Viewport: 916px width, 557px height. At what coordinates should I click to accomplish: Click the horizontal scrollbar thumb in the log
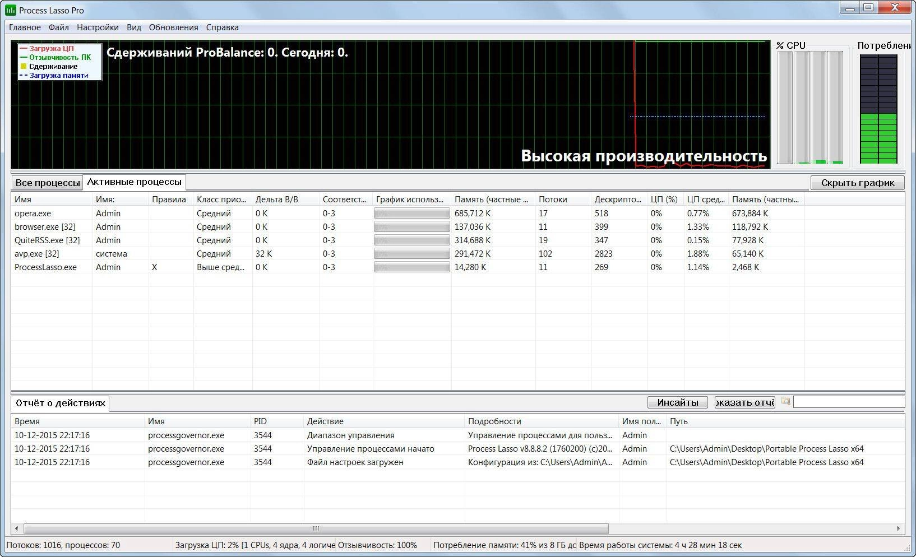316,528
